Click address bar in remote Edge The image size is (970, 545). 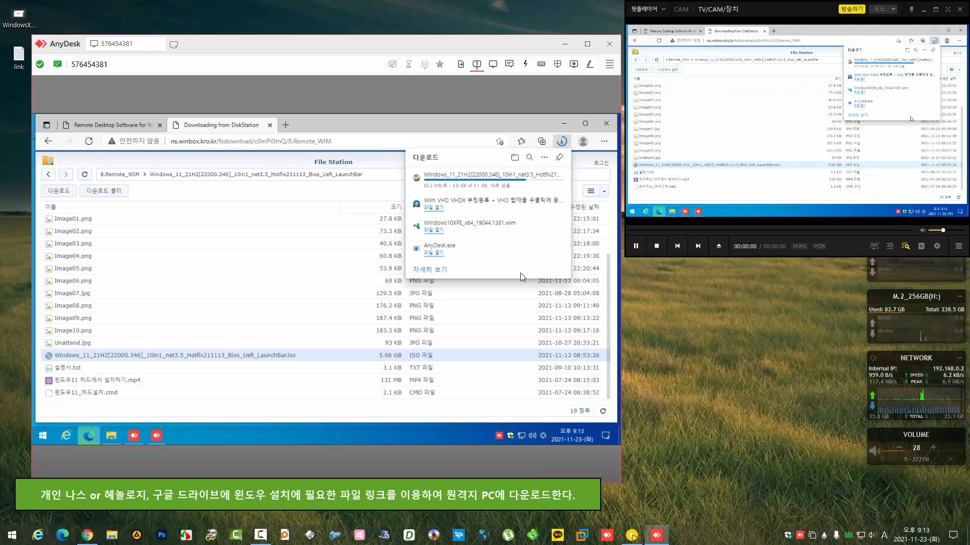pos(303,141)
